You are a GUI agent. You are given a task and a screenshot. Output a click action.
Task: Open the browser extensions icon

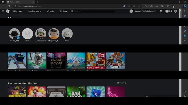click(x=145, y=6)
